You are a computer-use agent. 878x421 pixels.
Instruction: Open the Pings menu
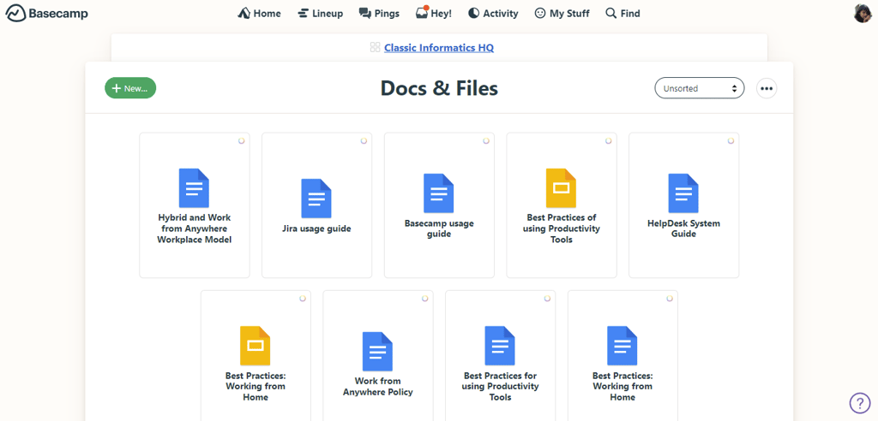pos(378,14)
